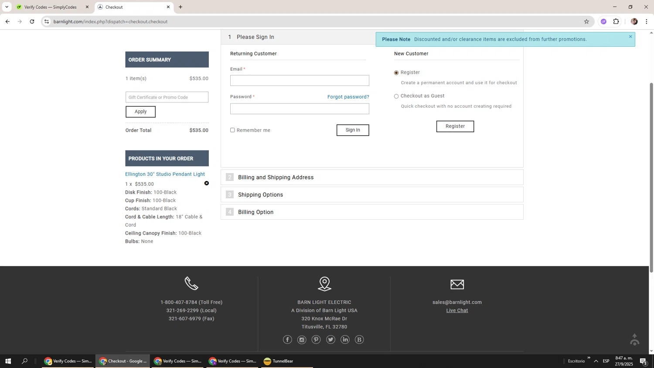654x368 pixels.
Task: Open a new browser tab
Action: (181, 7)
